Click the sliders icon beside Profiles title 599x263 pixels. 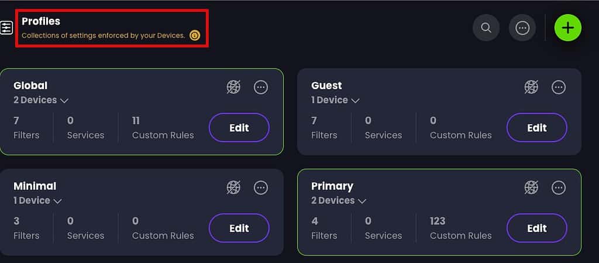(6, 28)
